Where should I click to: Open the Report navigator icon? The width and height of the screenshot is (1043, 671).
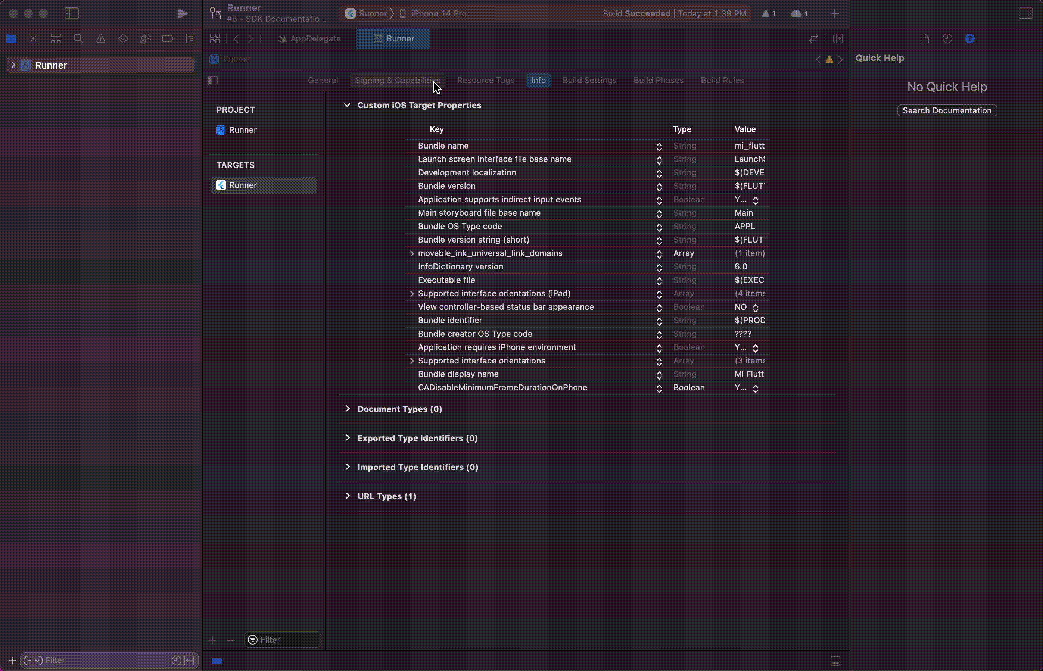[x=190, y=39]
